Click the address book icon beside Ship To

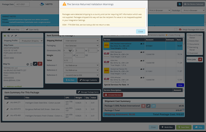(31, 64)
